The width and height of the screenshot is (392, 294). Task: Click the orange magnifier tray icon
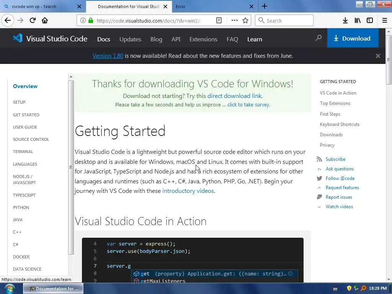coord(364,288)
